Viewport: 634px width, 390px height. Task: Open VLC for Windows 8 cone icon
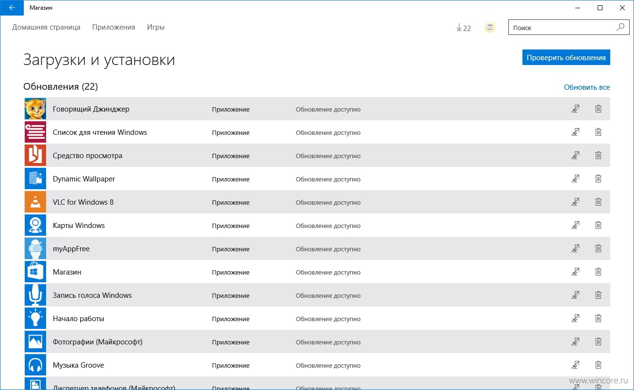(35, 202)
